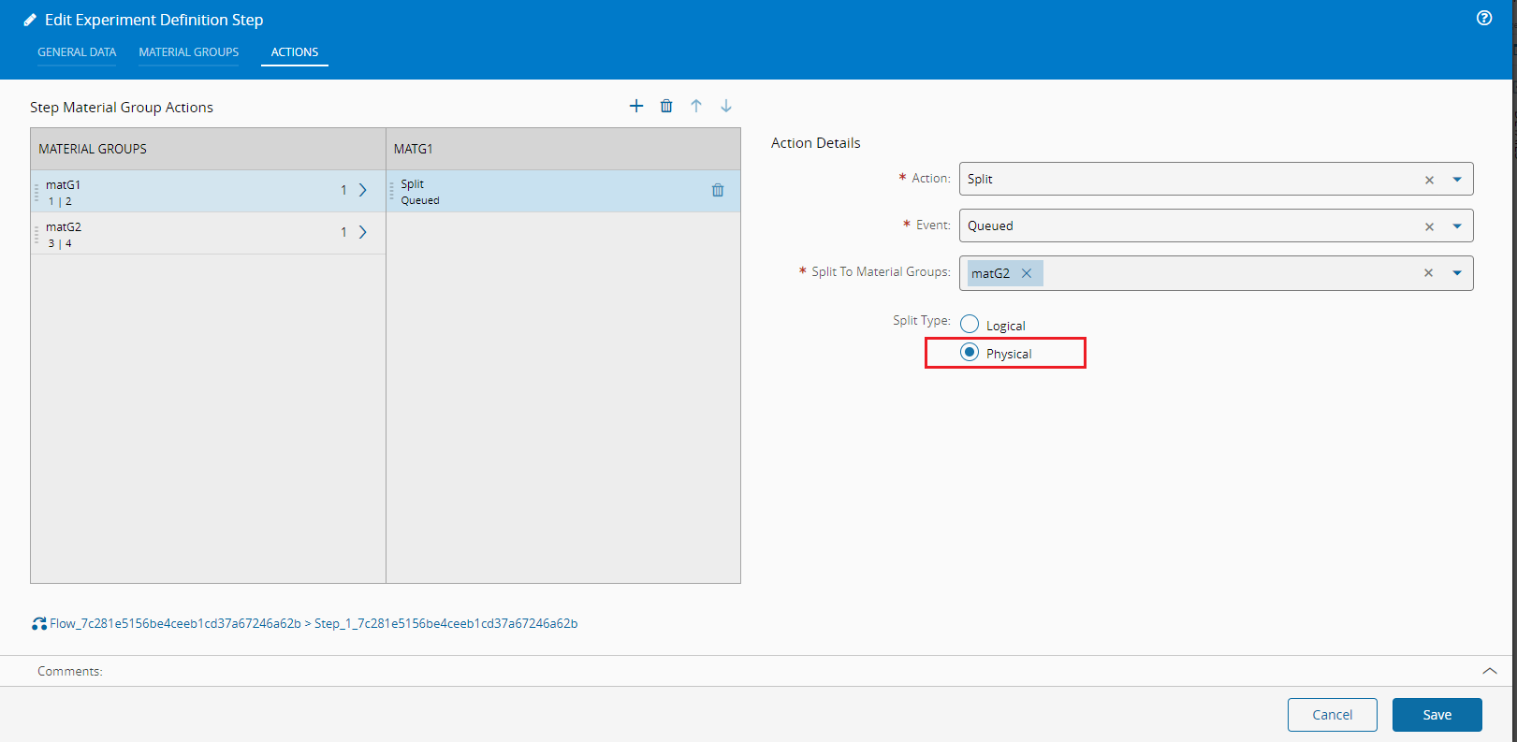Viewport: 1517px width, 742px height.
Task: Click the drag handle on the Split action
Action: click(392, 191)
